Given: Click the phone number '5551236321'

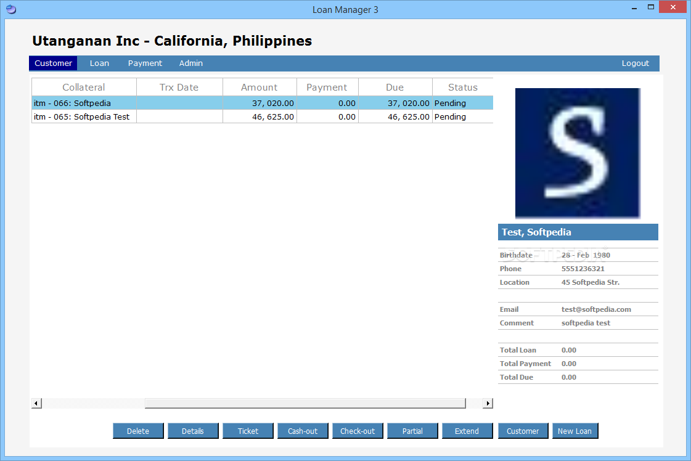Looking at the screenshot, I should (583, 269).
